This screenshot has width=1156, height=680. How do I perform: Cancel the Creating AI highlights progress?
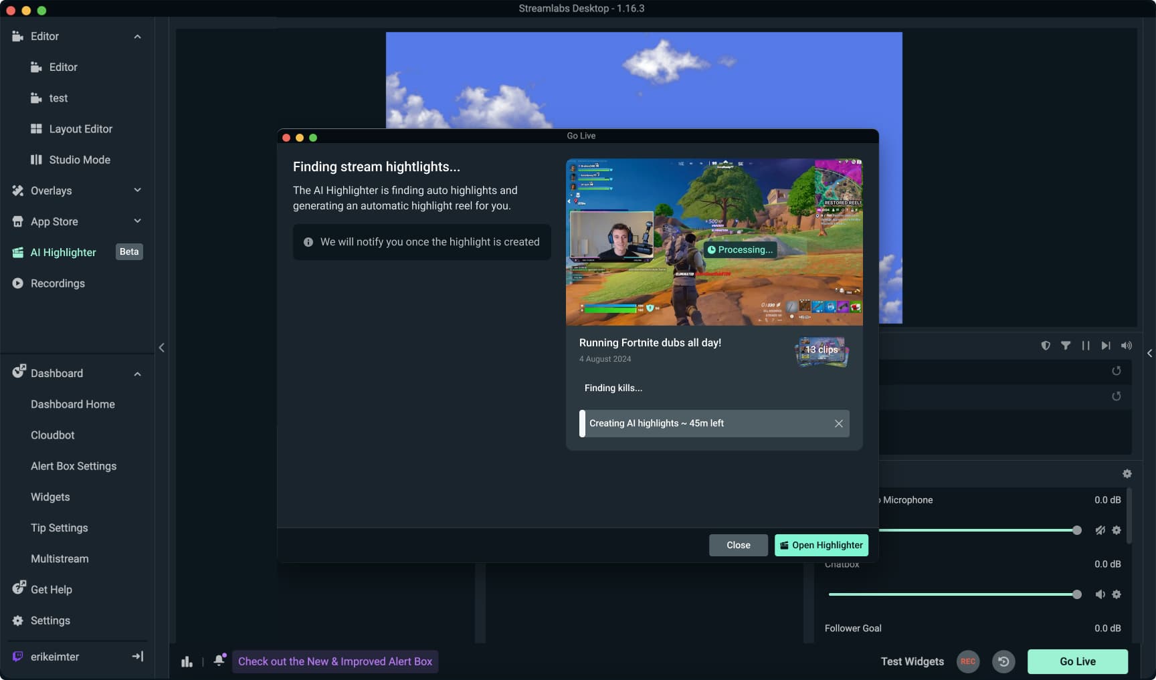tap(838, 423)
